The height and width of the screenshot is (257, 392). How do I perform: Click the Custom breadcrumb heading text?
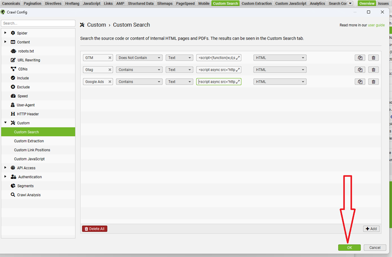click(x=97, y=25)
